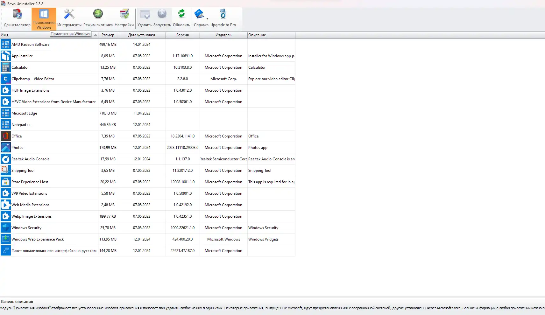Click the 710,13 MB size cell

(x=108, y=113)
